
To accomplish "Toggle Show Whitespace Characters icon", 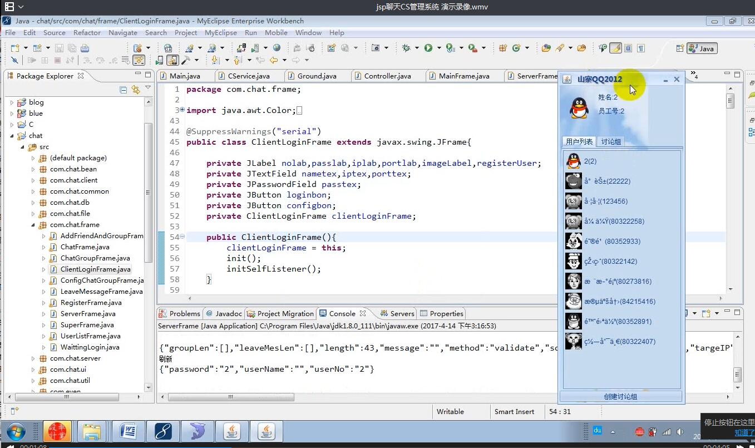I will (641, 48).
